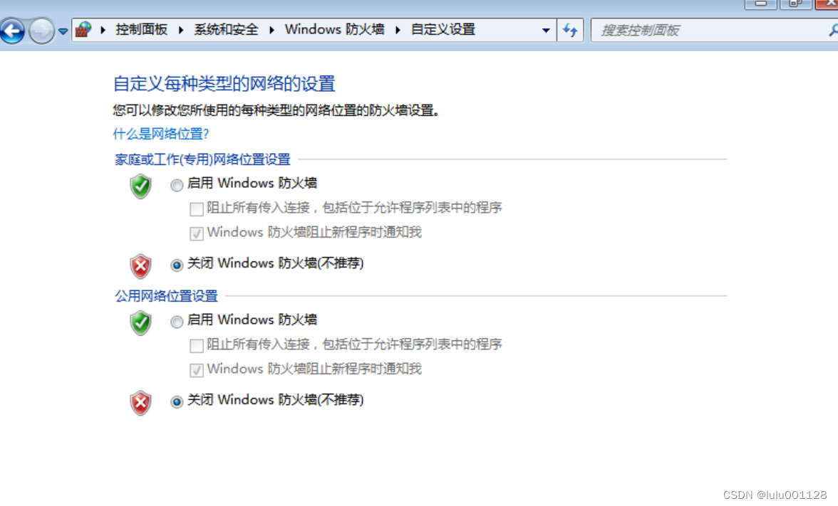Expand the arrow after Windows 防火墙
The image size is (838, 506).
(x=398, y=30)
